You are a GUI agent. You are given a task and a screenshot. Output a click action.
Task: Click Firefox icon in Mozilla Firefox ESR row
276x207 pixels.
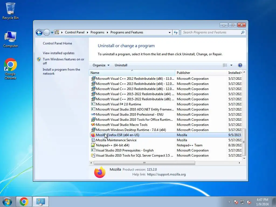(93, 135)
